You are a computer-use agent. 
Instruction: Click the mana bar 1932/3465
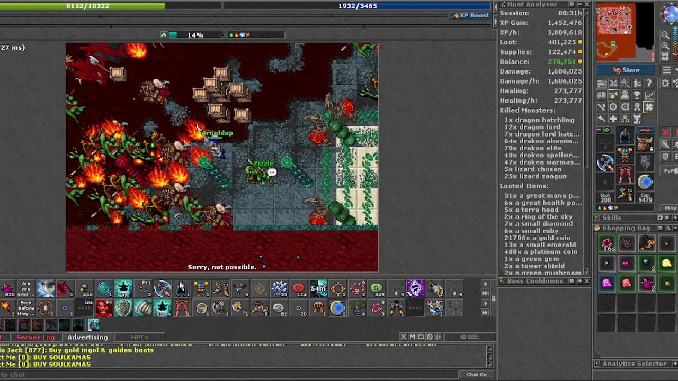tap(358, 6)
